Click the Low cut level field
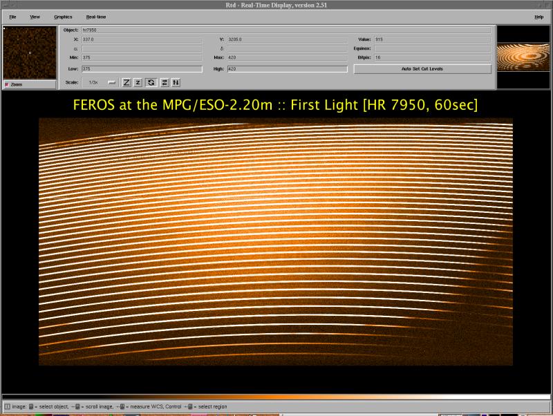The height and width of the screenshot is (416, 553). [x=142, y=69]
